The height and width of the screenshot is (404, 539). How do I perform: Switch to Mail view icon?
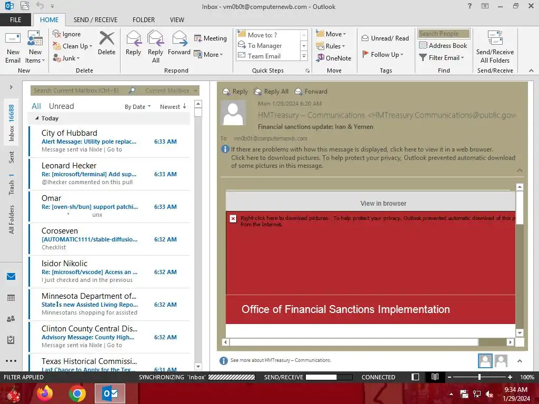click(x=11, y=276)
